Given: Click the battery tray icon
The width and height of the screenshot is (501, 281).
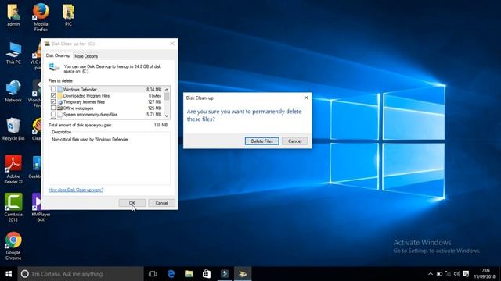Looking at the screenshot, I should click(x=439, y=274).
